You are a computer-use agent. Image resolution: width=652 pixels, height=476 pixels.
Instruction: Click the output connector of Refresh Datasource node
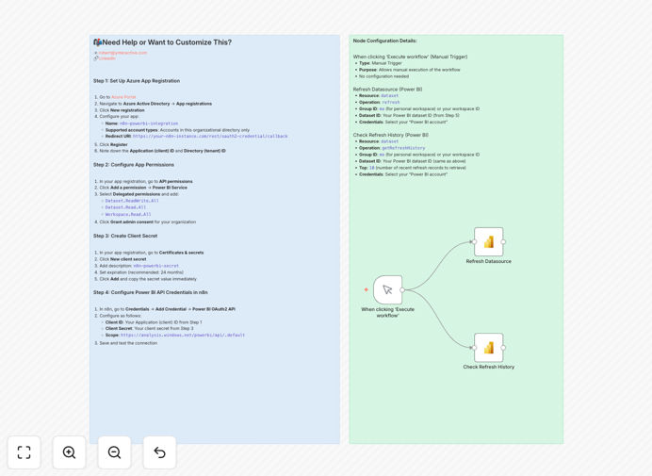(x=503, y=241)
